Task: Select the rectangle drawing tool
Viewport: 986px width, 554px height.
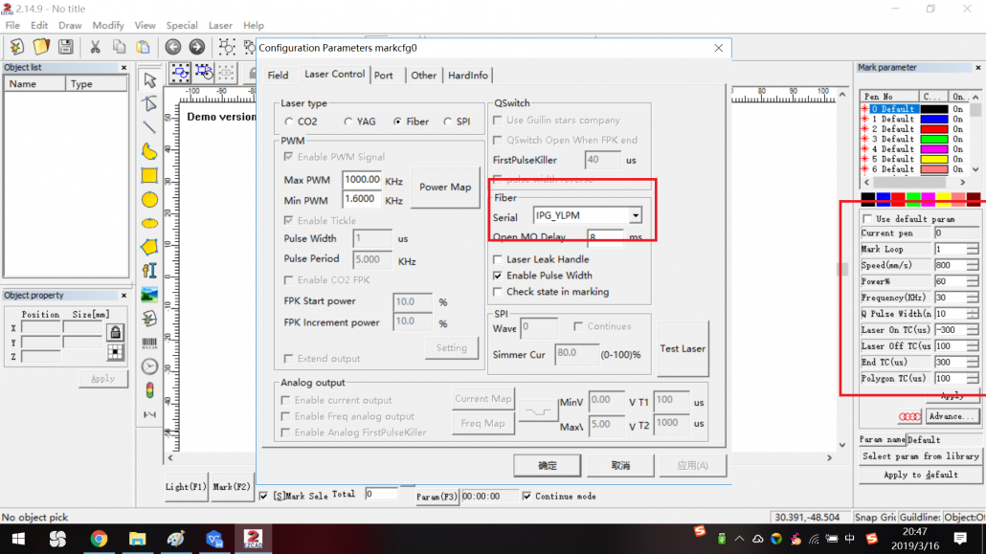Action: tap(149, 175)
